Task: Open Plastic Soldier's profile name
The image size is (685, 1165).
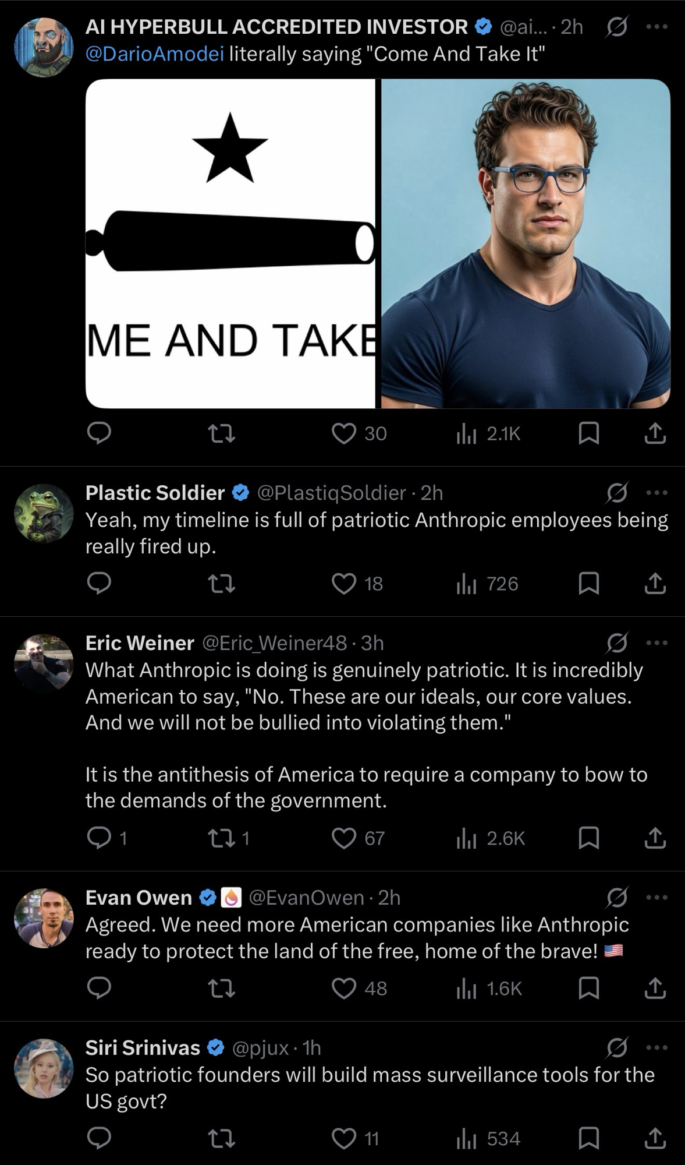Action: [155, 493]
